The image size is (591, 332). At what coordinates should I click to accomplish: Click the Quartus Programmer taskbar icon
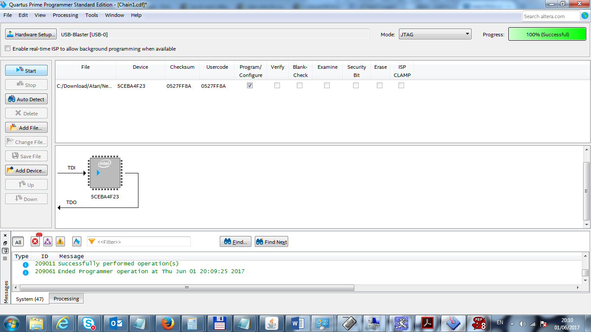453,323
